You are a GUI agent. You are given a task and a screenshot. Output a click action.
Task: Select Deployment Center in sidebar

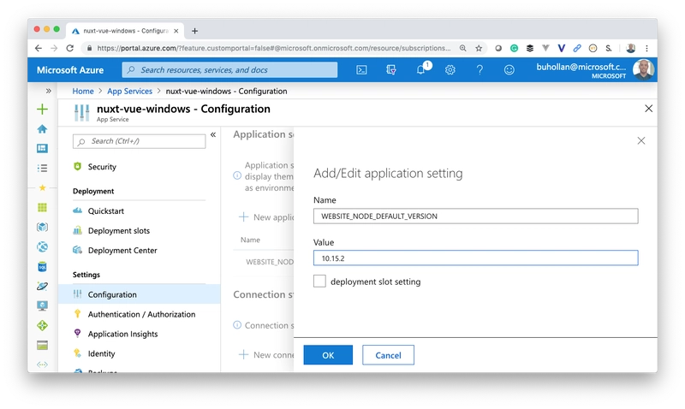point(122,250)
